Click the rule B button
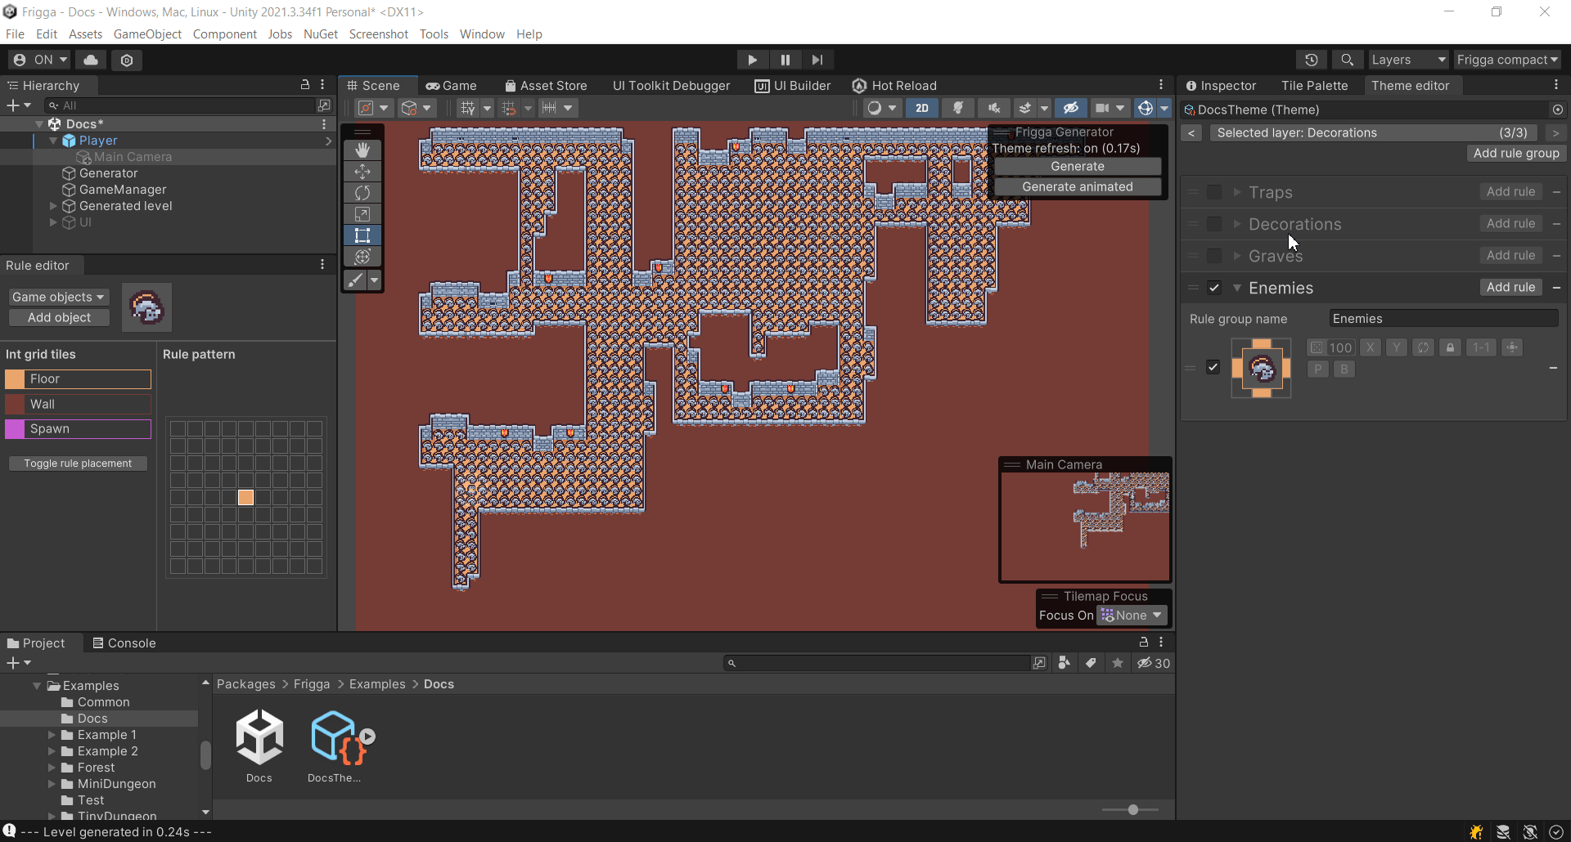The height and width of the screenshot is (842, 1571). click(1344, 369)
